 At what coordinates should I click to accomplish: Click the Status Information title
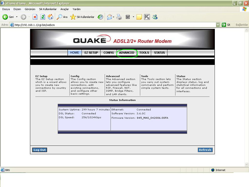point(122,100)
